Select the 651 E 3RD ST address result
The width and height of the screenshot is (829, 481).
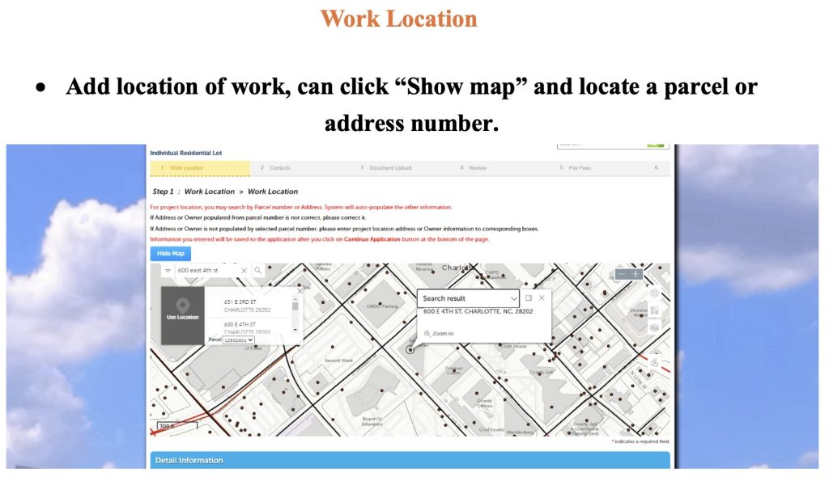coord(247,306)
